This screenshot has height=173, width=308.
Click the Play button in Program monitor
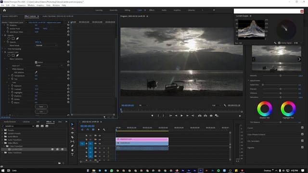(x=181, y=116)
